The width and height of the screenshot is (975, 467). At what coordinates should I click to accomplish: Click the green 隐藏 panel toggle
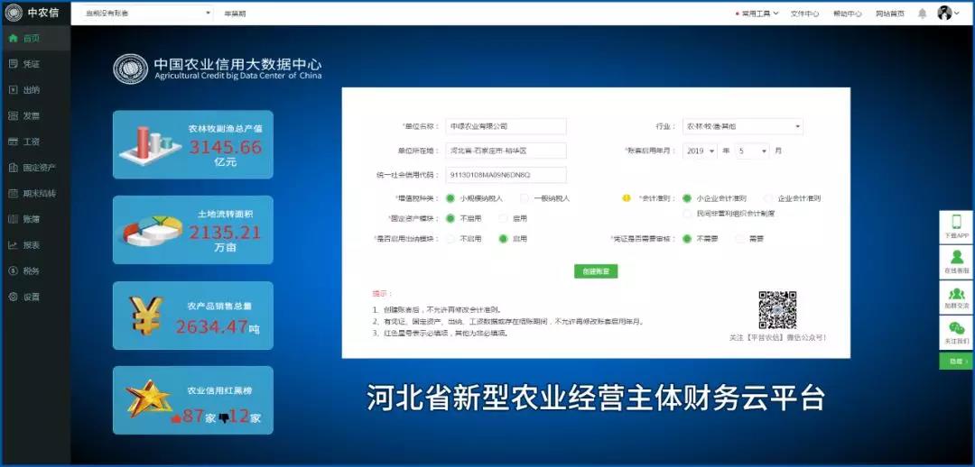coord(956,362)
